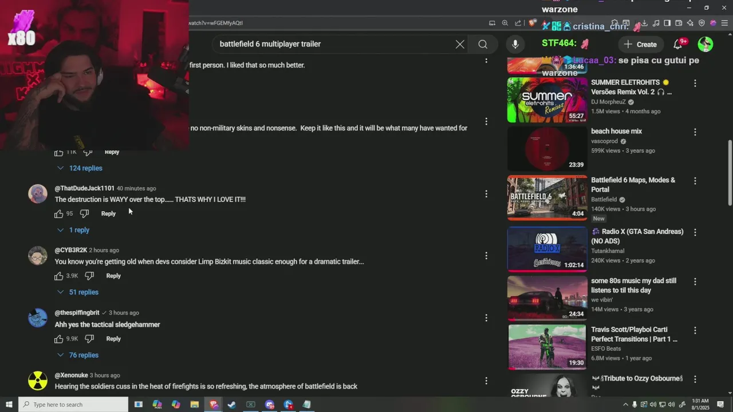
Task: Toggle the browser sidebar panel icon
Action: click(667, 23)
